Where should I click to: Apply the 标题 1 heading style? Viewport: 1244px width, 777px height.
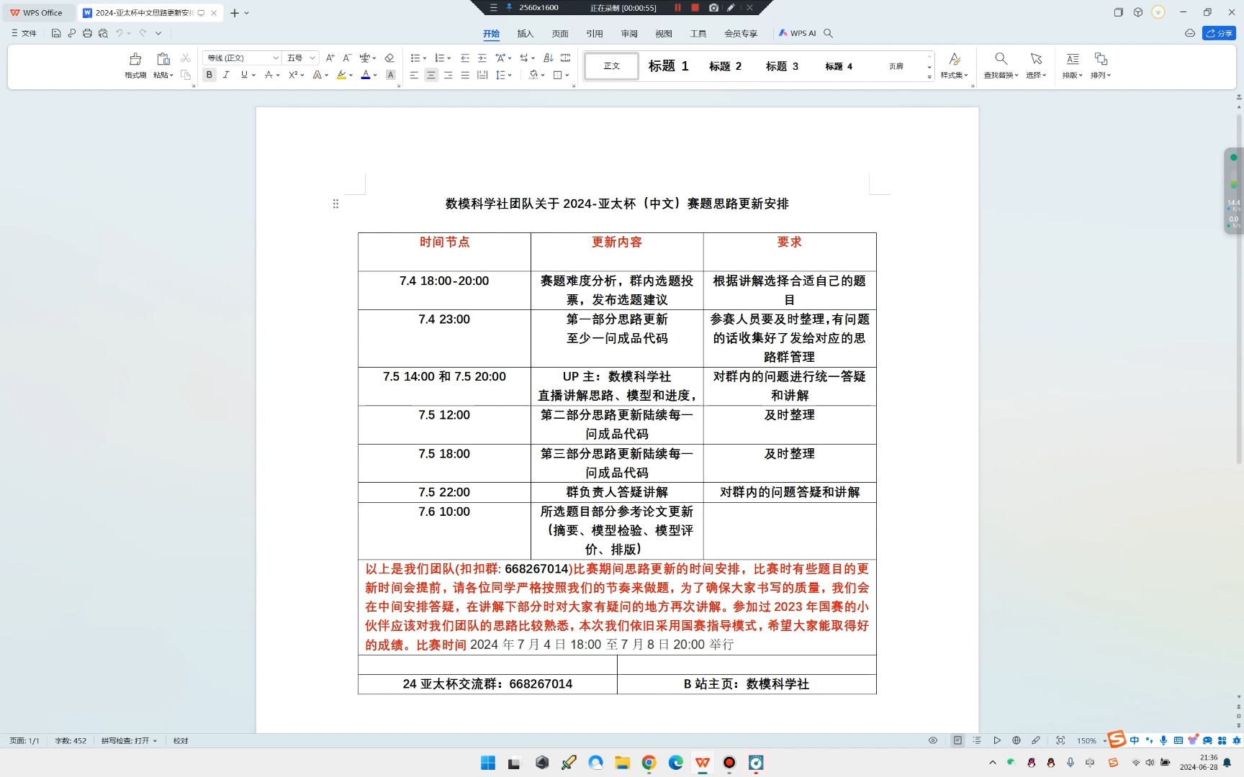(668, 65)
